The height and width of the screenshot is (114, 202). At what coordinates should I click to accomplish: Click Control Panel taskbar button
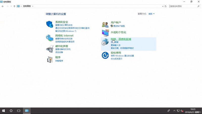click(27, 111)
